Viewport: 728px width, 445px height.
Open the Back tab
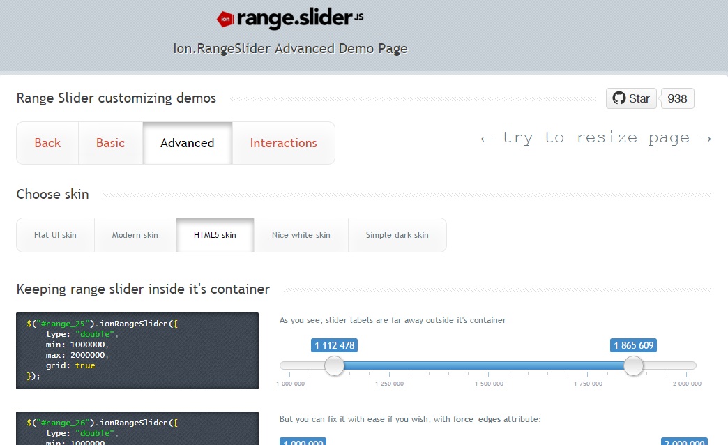(x=47, y=142)
